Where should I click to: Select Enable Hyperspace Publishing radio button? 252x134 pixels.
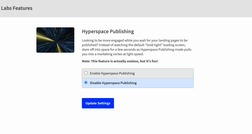click(86, 73)
